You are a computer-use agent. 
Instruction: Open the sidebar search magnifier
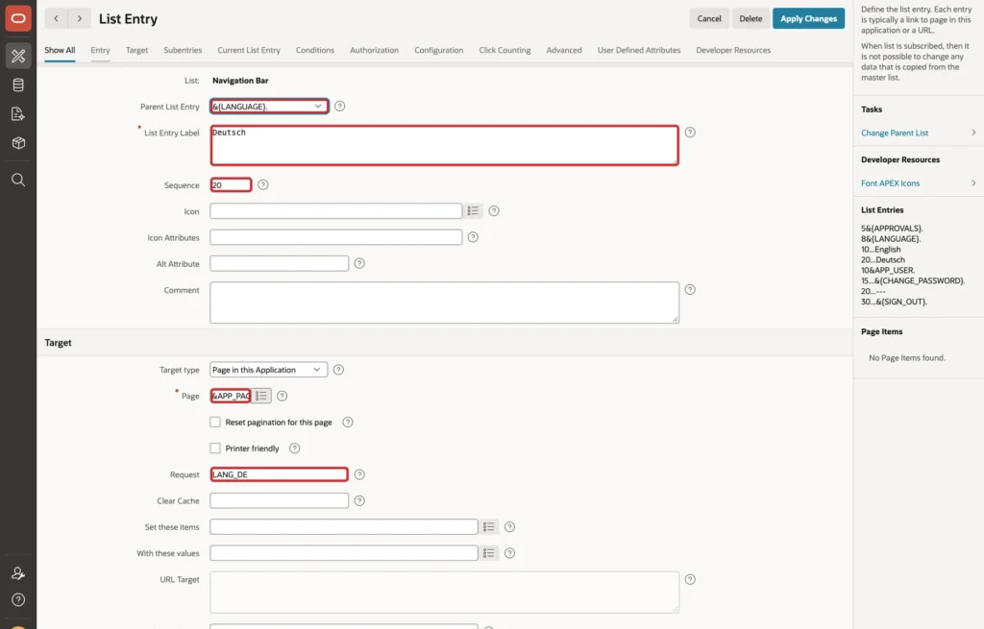[x=18, y=180]
